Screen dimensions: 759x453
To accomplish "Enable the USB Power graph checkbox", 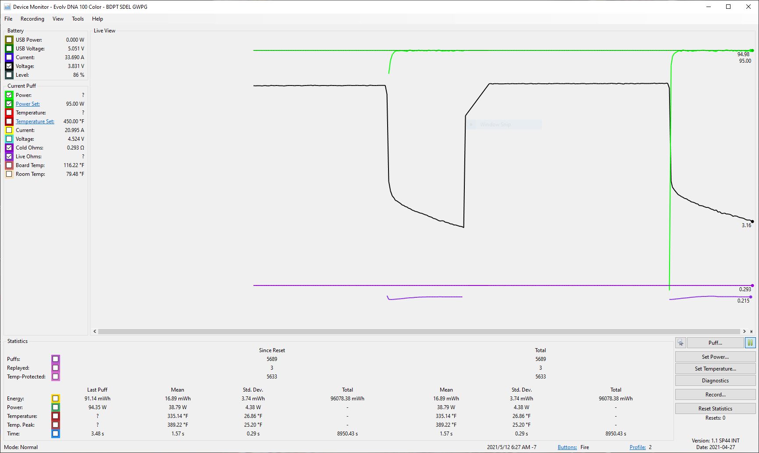I will pos(9,40).
